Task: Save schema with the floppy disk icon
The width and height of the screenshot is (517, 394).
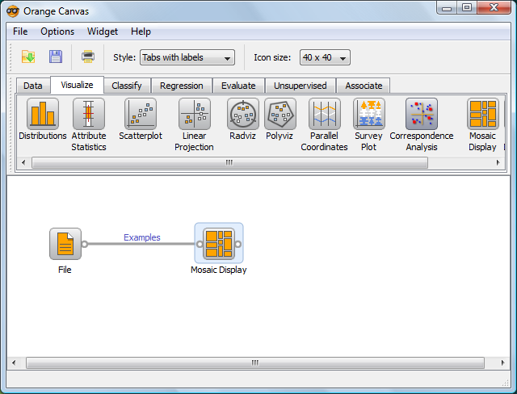Action: (56, 57)
